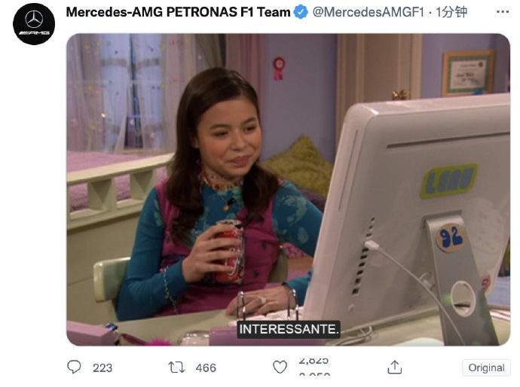Open the tweet's embedded GIF image
520x387 pixels.
pyautogui.click(x=288, y=190)
